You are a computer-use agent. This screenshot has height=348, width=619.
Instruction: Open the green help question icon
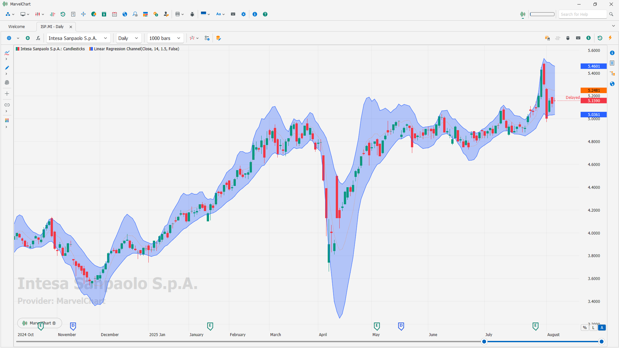click(265, 14)
